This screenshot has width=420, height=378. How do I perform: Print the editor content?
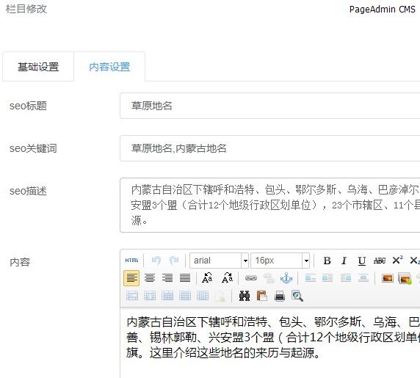pyautogui.click(x=280, y=296)
